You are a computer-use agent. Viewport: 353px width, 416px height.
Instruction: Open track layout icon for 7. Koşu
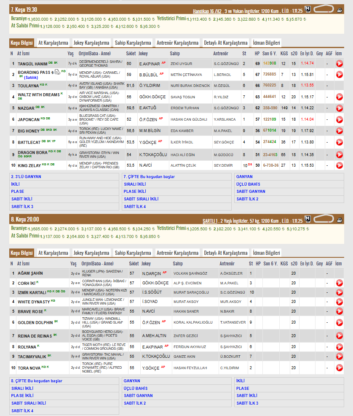[324, 9]
